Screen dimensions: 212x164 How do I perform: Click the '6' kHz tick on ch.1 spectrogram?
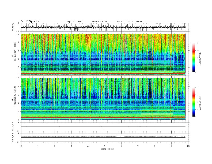pos(19,51)
